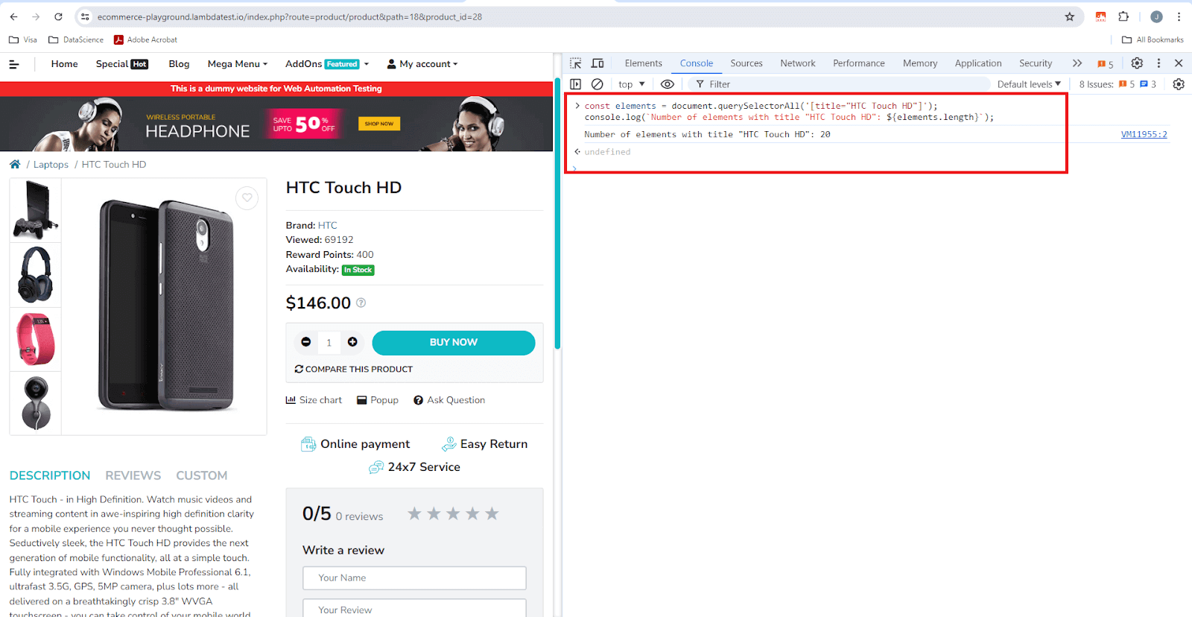1192x617 pixels.
Task: Click the price info question mark icon
Action: [361, 303]
